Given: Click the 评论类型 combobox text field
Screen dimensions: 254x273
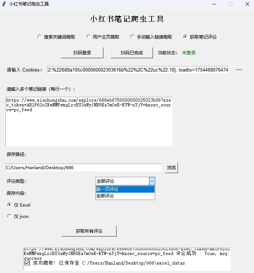Looking at the screenshot, I should [x=122, y=181].
